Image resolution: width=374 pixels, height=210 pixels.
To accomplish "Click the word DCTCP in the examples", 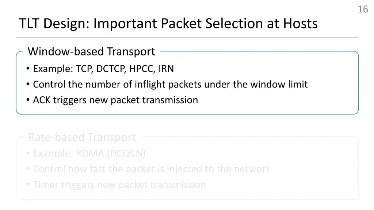I will coord(110,69).
